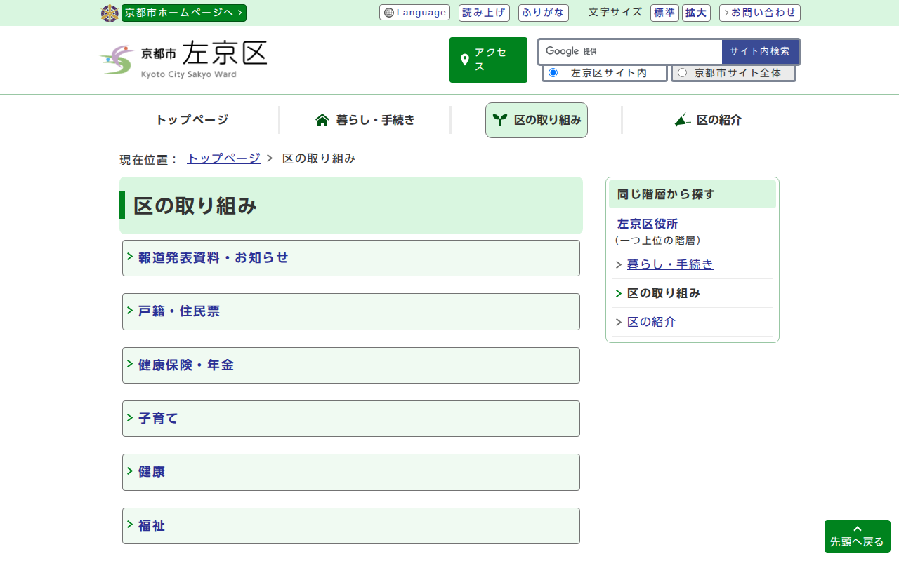
Task: Click the sprout icon for 区の取り組み
Action: click(499, 120)
